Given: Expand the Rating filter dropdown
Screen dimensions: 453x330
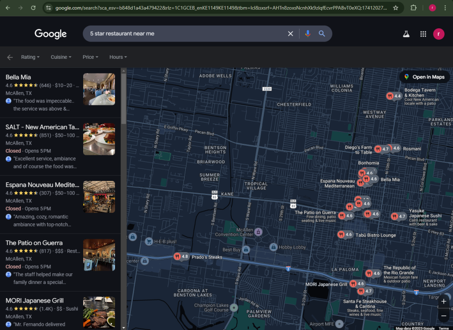Looking at the screenshot, I should [x=30, y=57].
